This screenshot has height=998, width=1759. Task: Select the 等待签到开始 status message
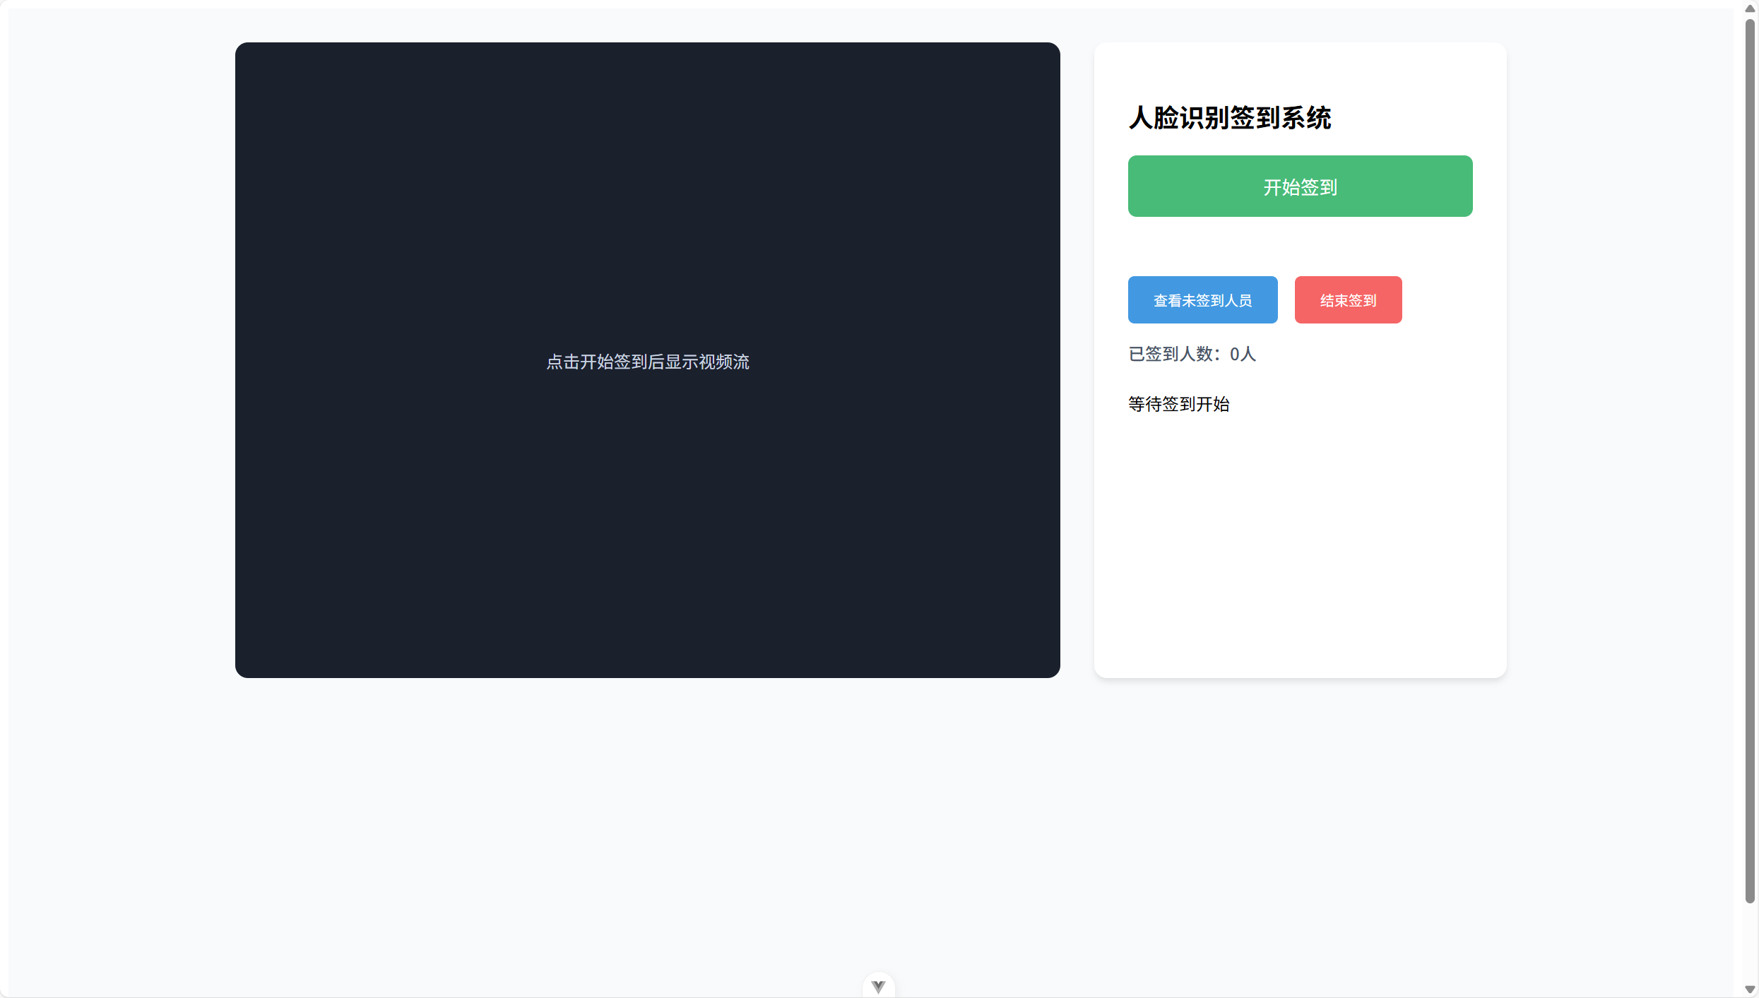point(1178,404)
